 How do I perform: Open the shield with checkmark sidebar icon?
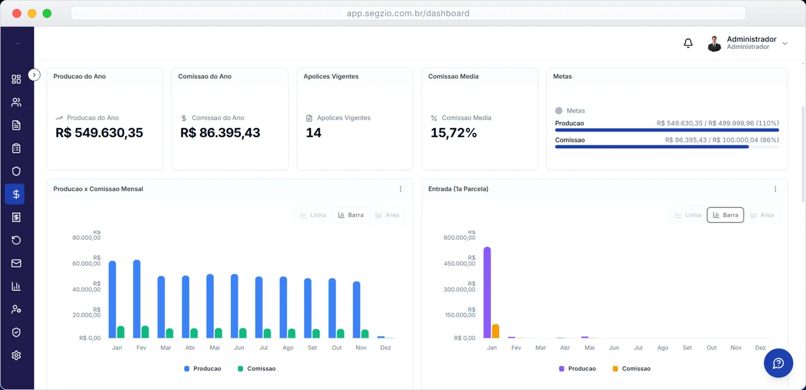pos(16,332)
